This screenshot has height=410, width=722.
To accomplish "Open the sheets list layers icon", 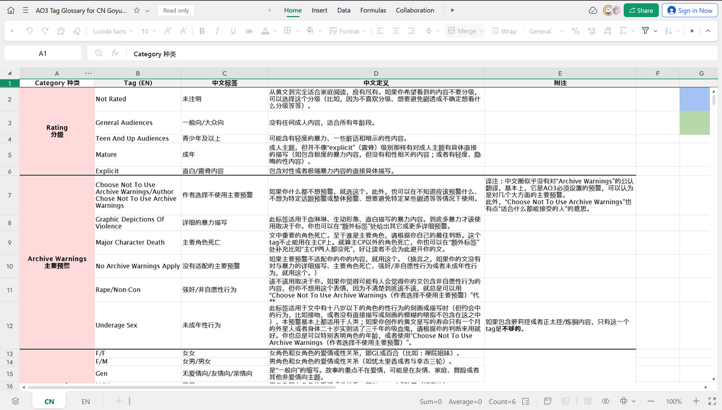I will tap(15, 401).
